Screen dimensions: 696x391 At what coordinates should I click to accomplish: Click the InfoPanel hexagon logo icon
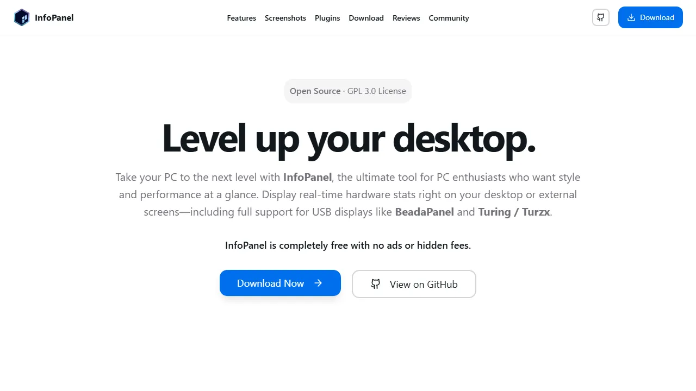tap(22, 17)
